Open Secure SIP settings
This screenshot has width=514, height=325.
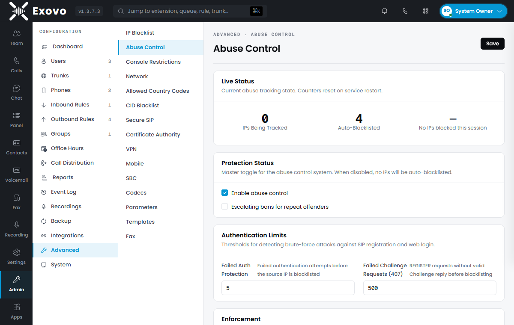(161, 120)
